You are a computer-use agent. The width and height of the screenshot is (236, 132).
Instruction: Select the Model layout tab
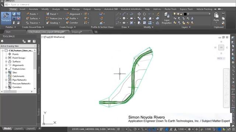7,128
